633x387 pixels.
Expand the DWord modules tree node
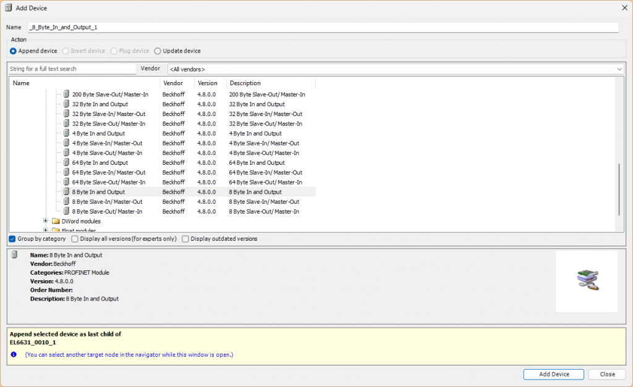pos(46,221)
